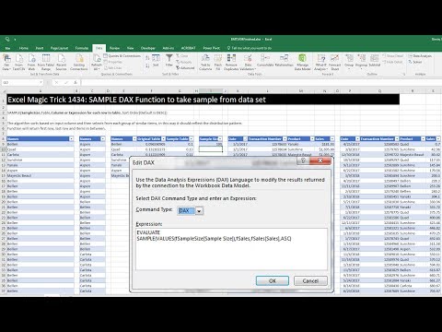442x332 pixels.
Task: Expand the Name Box dropdown arrow
Action: 41,82
